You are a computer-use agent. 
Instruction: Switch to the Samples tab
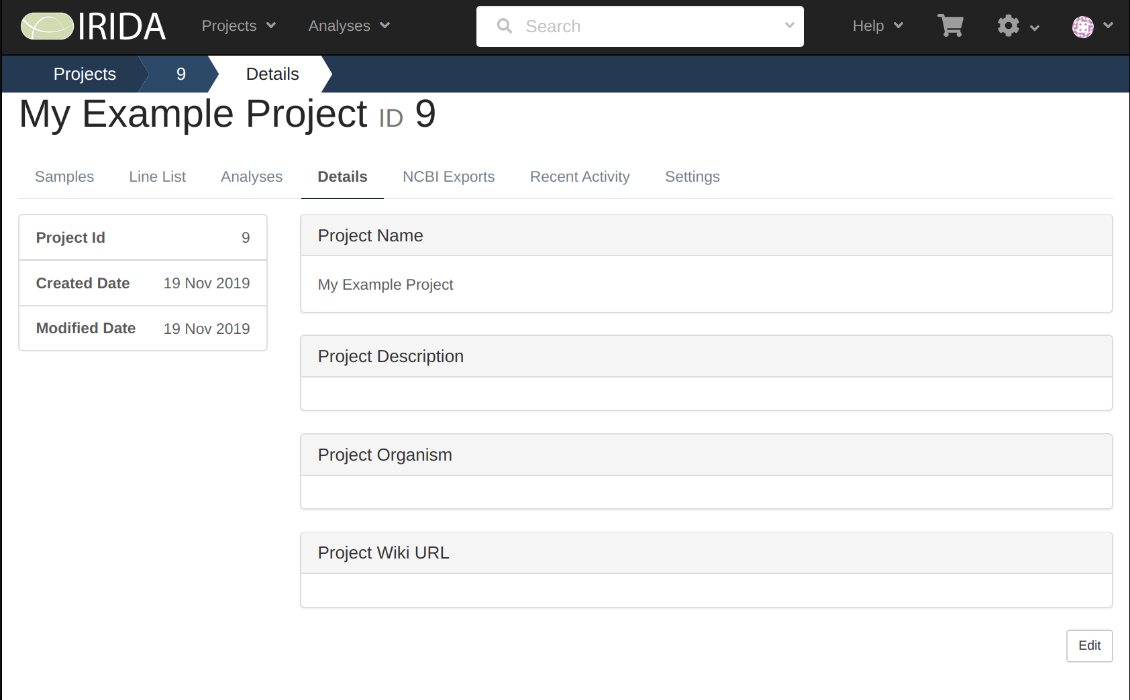(x=64, y=176)
